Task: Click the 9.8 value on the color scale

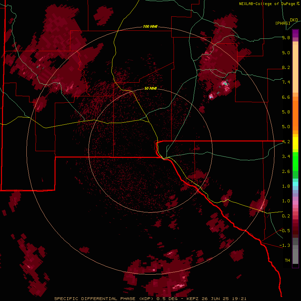Action: [286, 37]
